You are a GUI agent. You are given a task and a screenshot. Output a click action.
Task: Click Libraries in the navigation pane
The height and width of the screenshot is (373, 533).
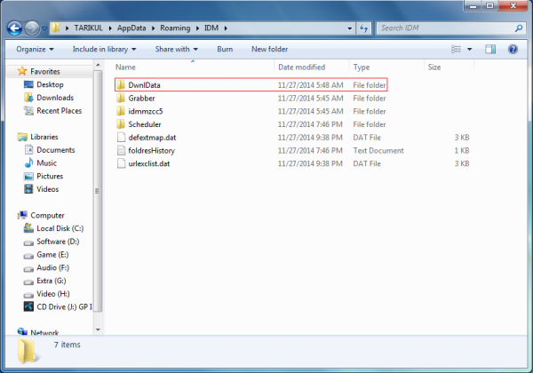[x=44, y=137]
